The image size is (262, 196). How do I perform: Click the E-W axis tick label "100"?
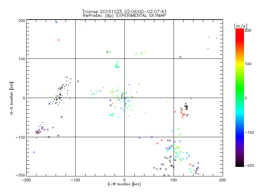pos(174,180)
